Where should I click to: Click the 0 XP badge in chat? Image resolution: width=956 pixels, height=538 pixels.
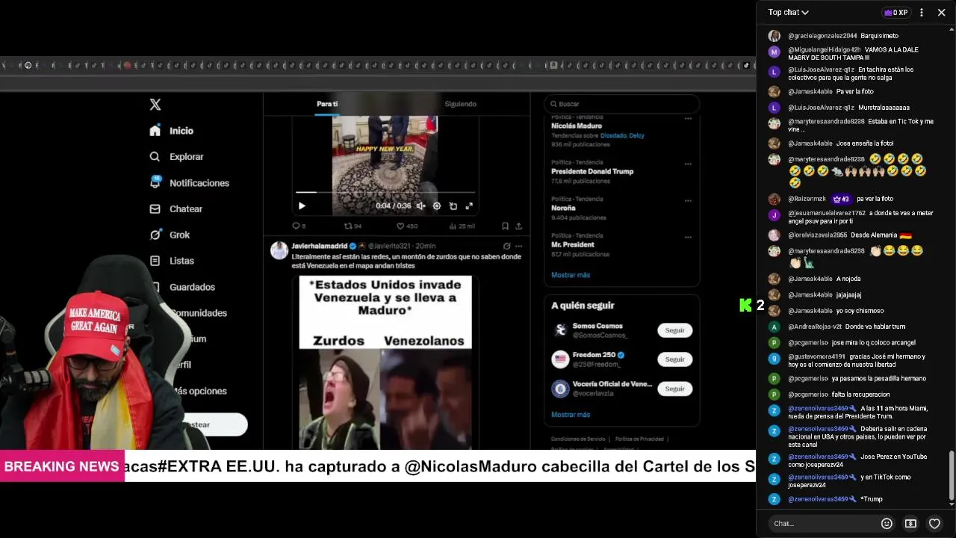895,13
